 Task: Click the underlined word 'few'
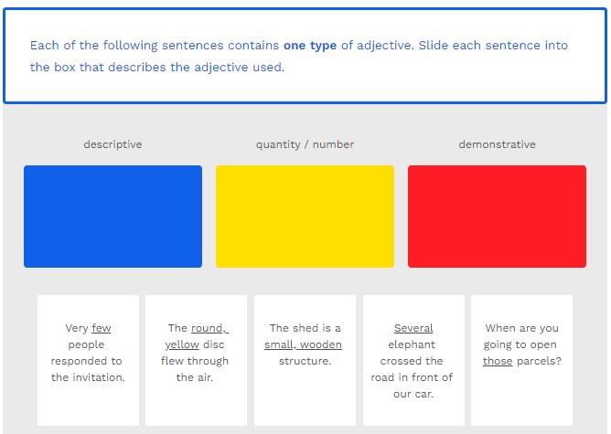pos(102,328)
